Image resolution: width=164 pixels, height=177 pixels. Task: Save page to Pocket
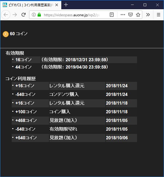coord(130,15)
